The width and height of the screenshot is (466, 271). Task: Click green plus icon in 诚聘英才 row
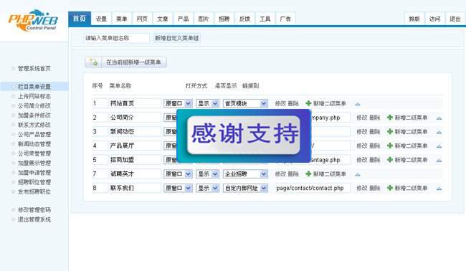(308, 173)
